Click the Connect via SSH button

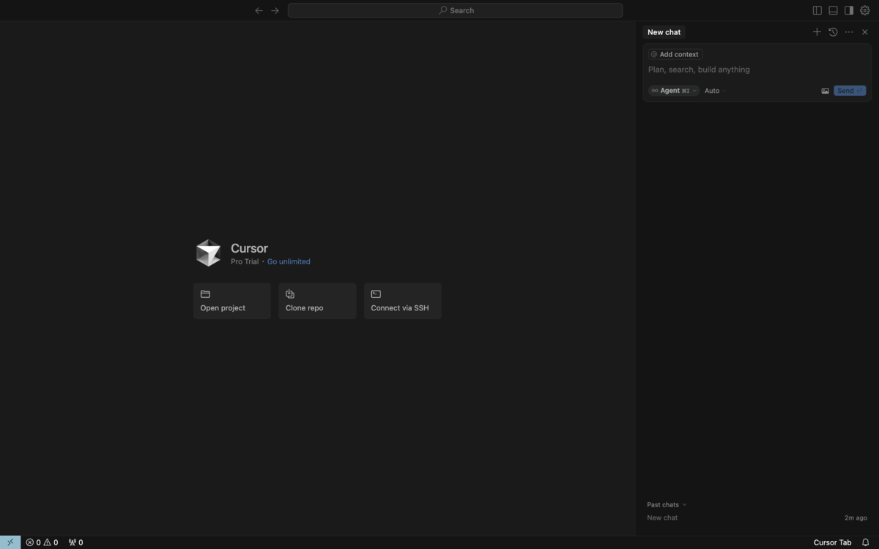point(403,301)
